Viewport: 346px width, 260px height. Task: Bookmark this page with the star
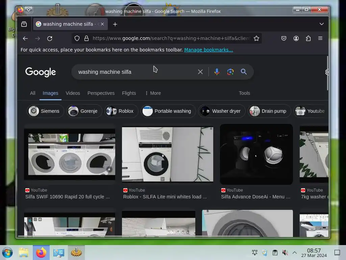tap(256, 39)
